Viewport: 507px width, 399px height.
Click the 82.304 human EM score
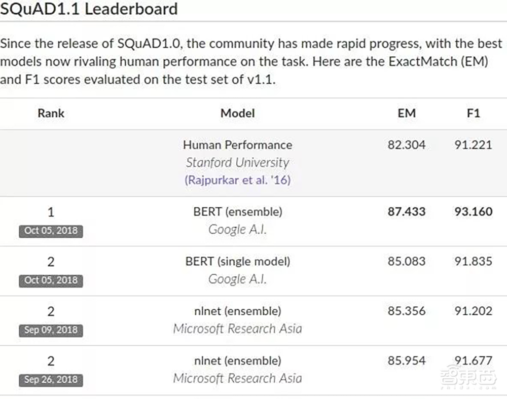tap(407, 144)
